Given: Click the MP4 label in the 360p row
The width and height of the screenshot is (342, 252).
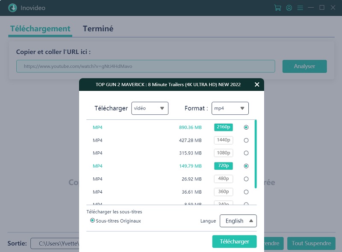Looking at the screenshot, I should click(x=97, y=192).
